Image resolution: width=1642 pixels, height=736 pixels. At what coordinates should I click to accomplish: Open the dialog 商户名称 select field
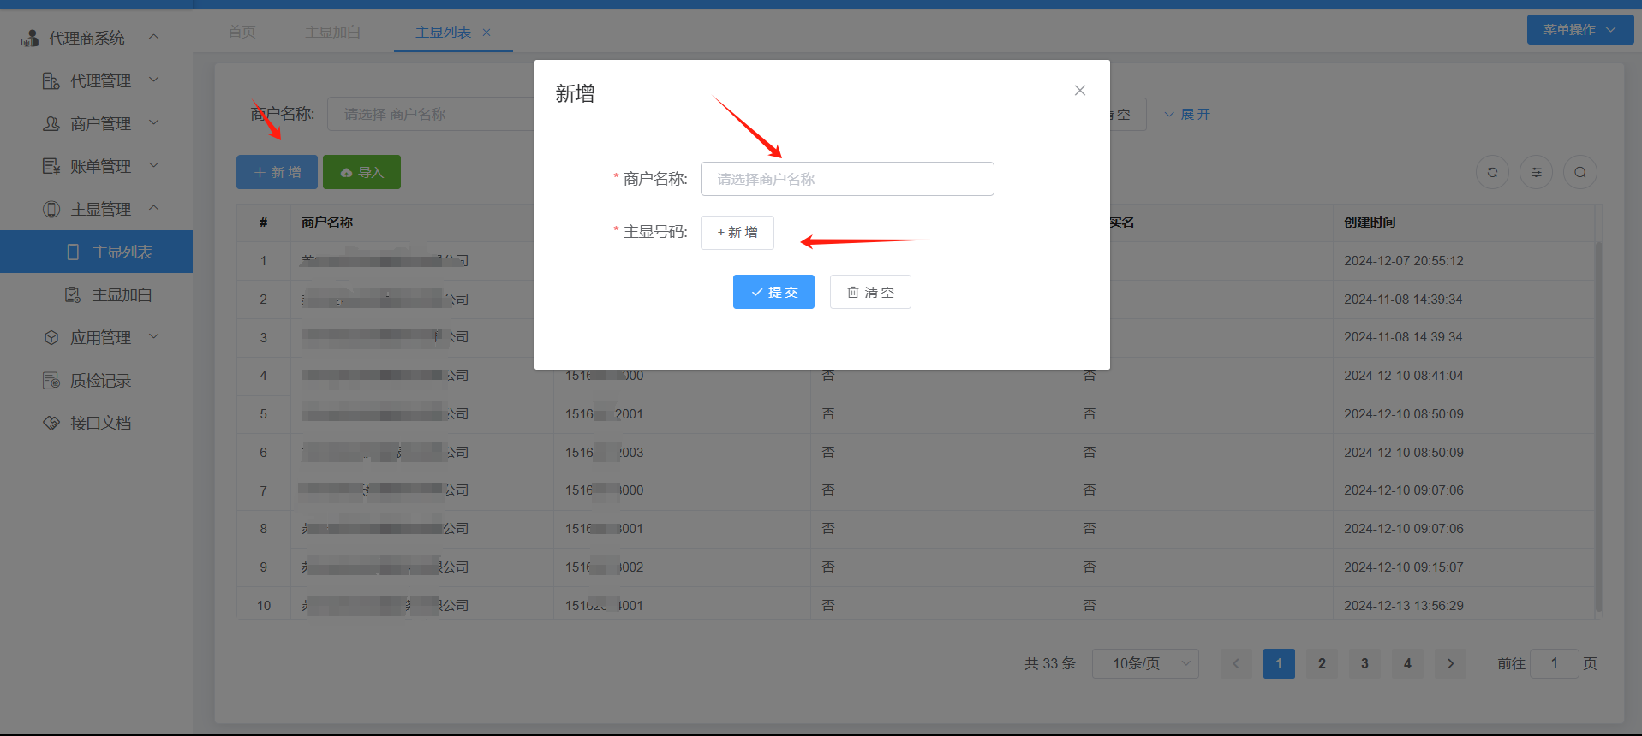pos(847,179)
